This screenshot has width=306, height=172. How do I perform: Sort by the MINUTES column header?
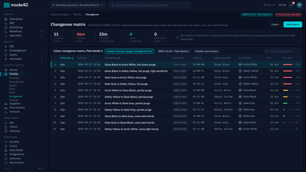coord(67,58)
